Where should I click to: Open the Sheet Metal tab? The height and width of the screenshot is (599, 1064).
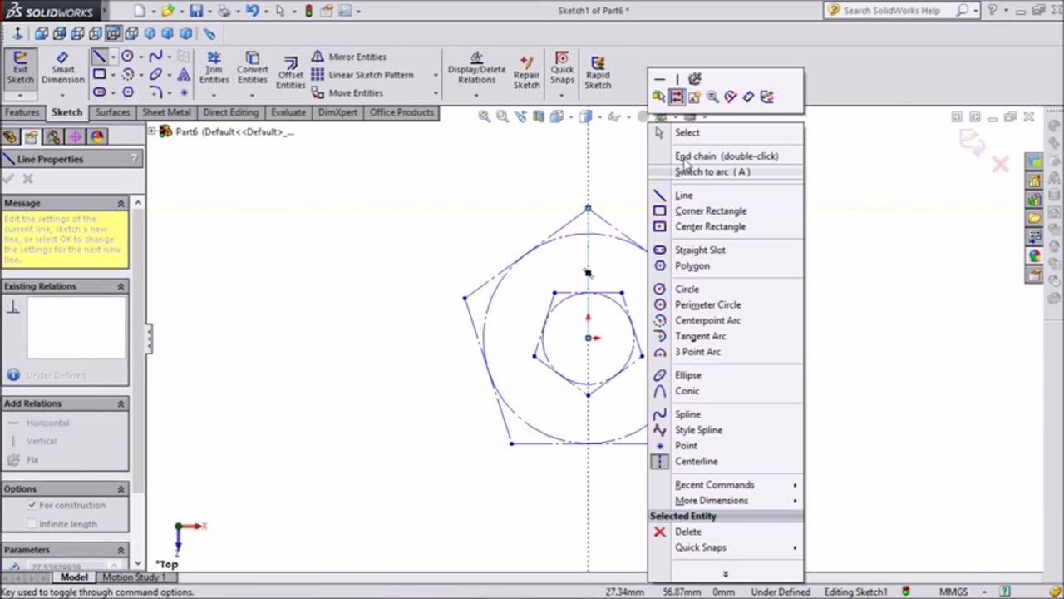click(166, 112)
